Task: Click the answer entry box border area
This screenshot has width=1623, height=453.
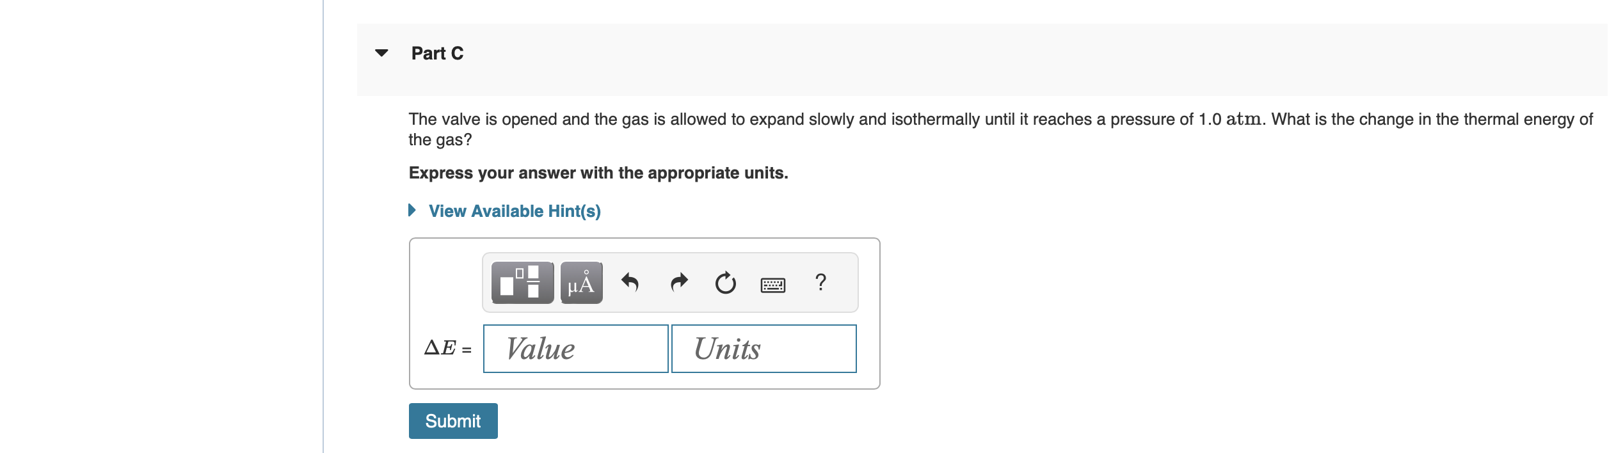Action: coord(644,387)
